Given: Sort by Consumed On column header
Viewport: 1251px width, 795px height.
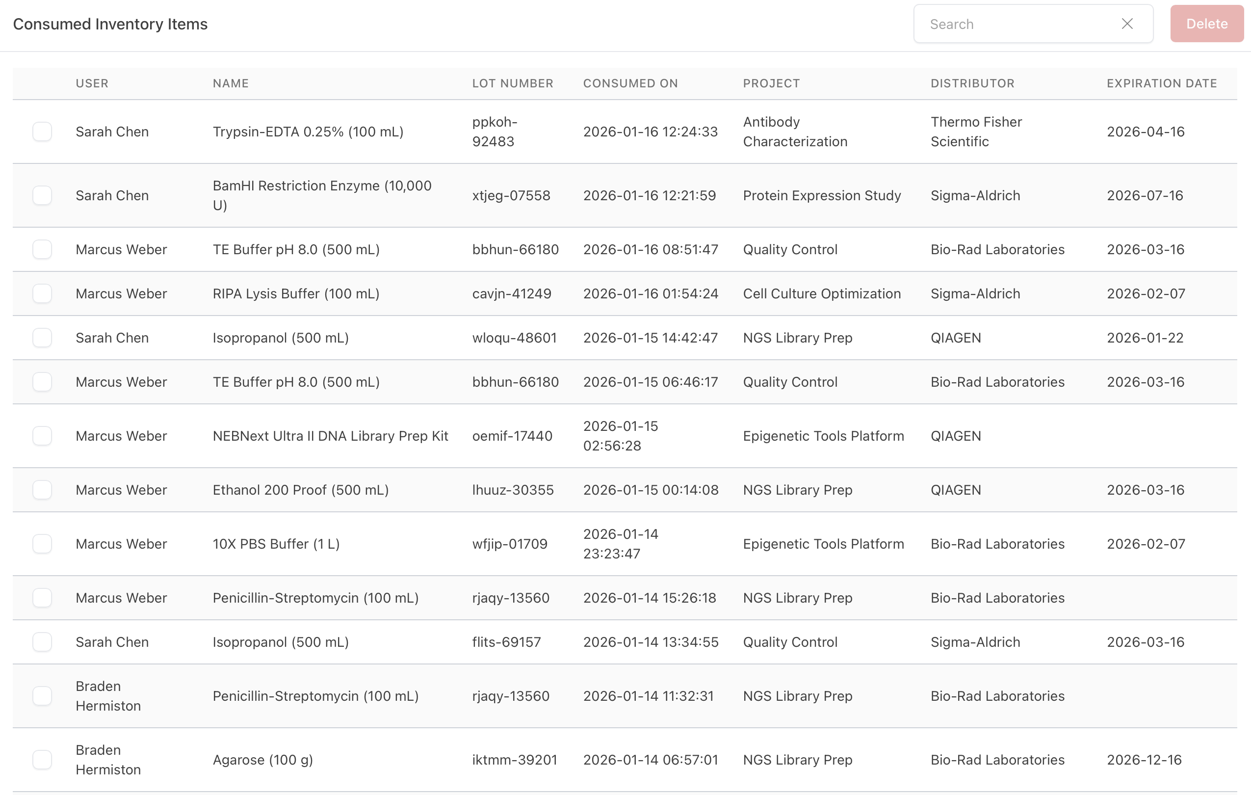Looking at the screenshot, I should coord(630,83).
